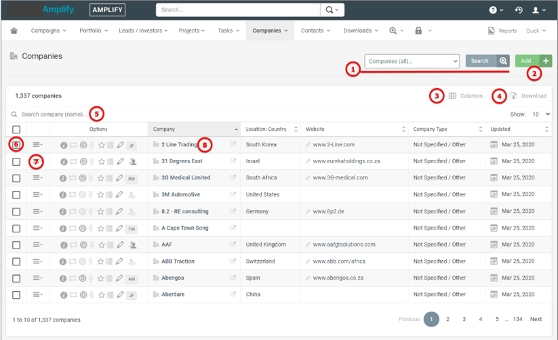Go to the home icon in navigation

coord(14,30)
